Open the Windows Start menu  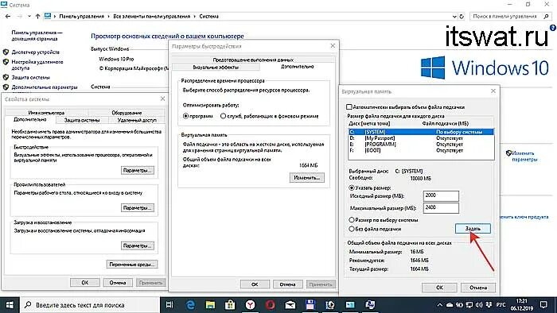(10, 305)
